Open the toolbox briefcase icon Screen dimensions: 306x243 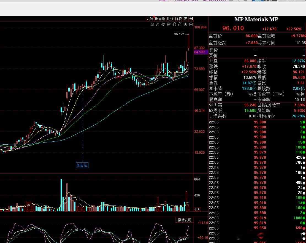[169, 25]
